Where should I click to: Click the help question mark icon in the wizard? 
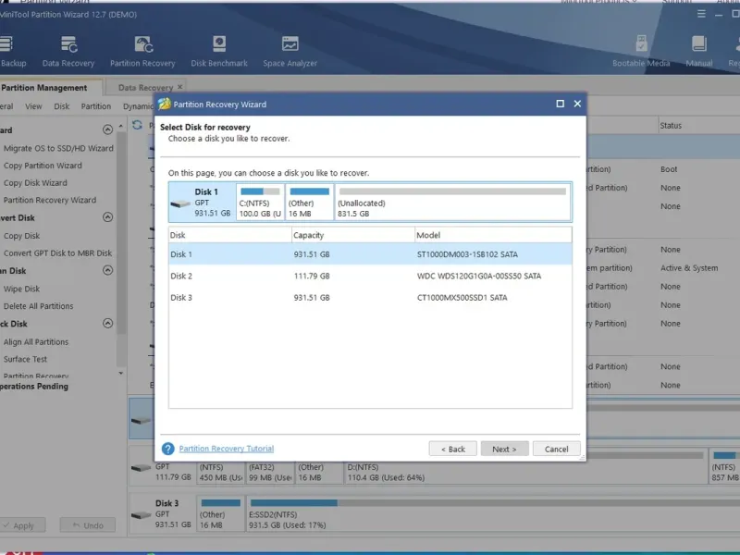click(168, 449)
